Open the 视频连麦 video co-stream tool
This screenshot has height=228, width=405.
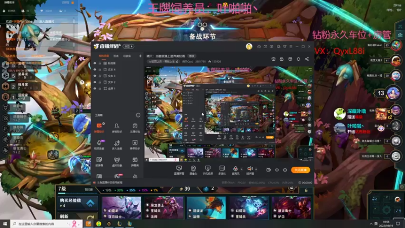coord(99,145)
